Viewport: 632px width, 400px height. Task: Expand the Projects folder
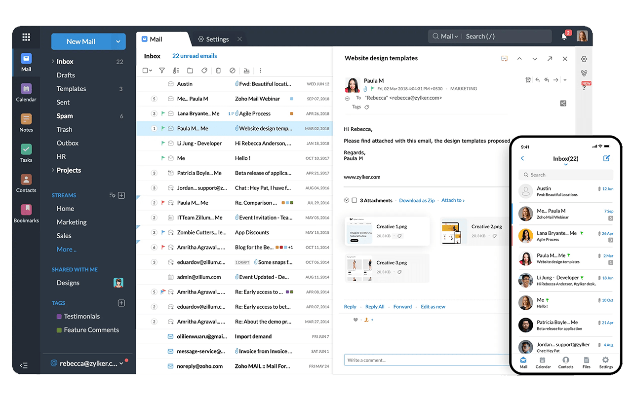(x=53, y=170)
